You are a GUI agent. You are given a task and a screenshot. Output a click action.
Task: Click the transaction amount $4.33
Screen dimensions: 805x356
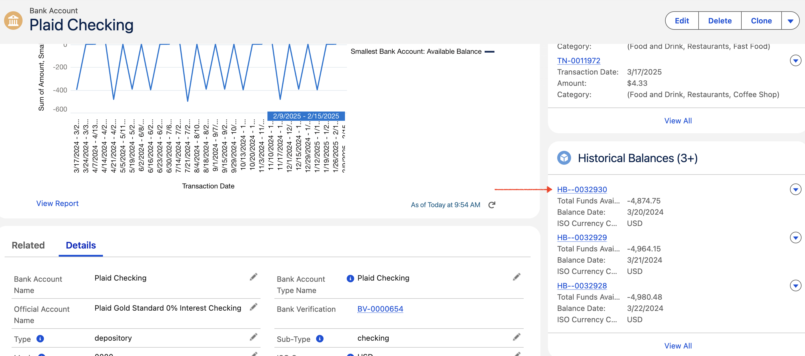pyautogui.click(x=637, y=83)
